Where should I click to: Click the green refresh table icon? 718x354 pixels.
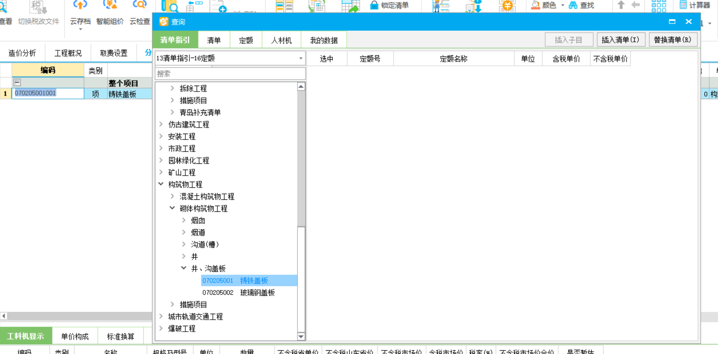pyautogui.click(x=317, y=6)
